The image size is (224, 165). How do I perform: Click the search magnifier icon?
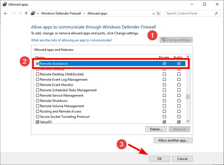(x=216, y=13)
